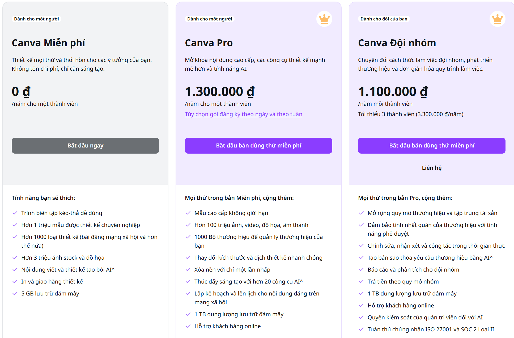Image resolution: width=514 pixels, height=338 pixels.
Task: Open the 'Liên hệ' link
Action: 432,167
